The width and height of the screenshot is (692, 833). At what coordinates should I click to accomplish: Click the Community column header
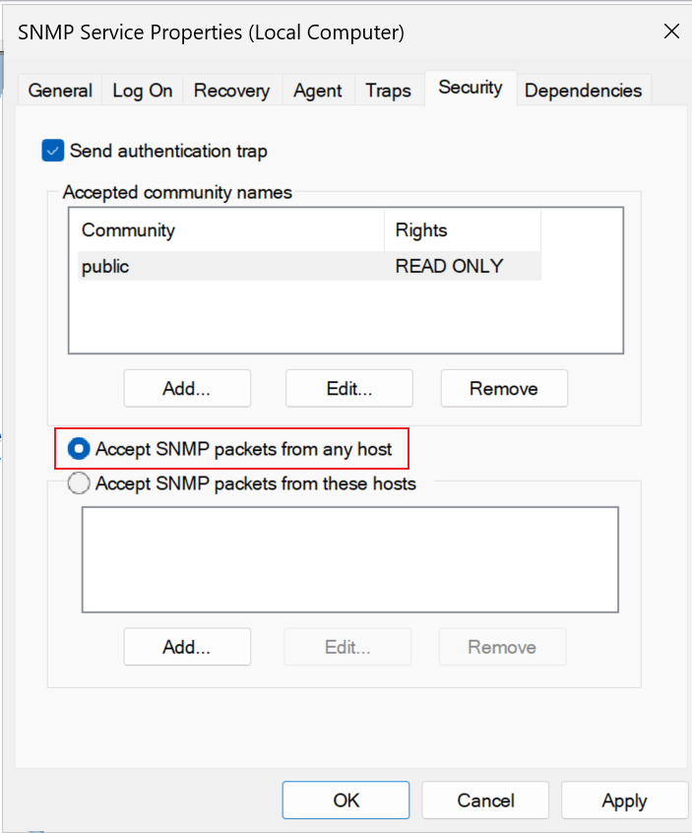[x=231, y=230]
